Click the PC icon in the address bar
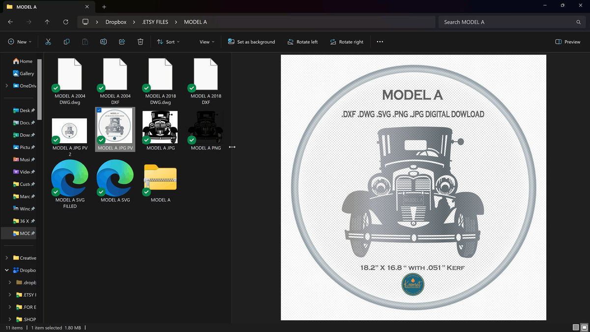590x332 pixels. [x=85, y=22]
